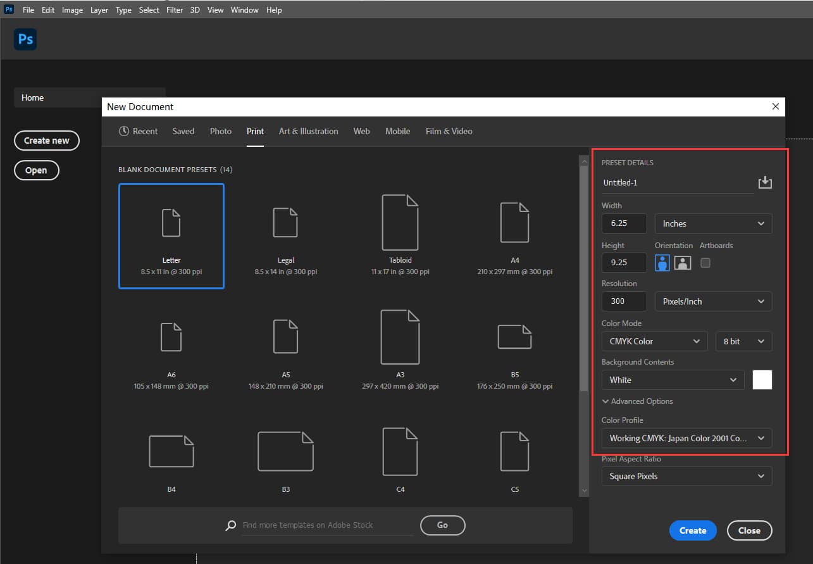813x564 pixels.
Task: Click the Width input field showing 6.25
Action: [x=624, y=223]
